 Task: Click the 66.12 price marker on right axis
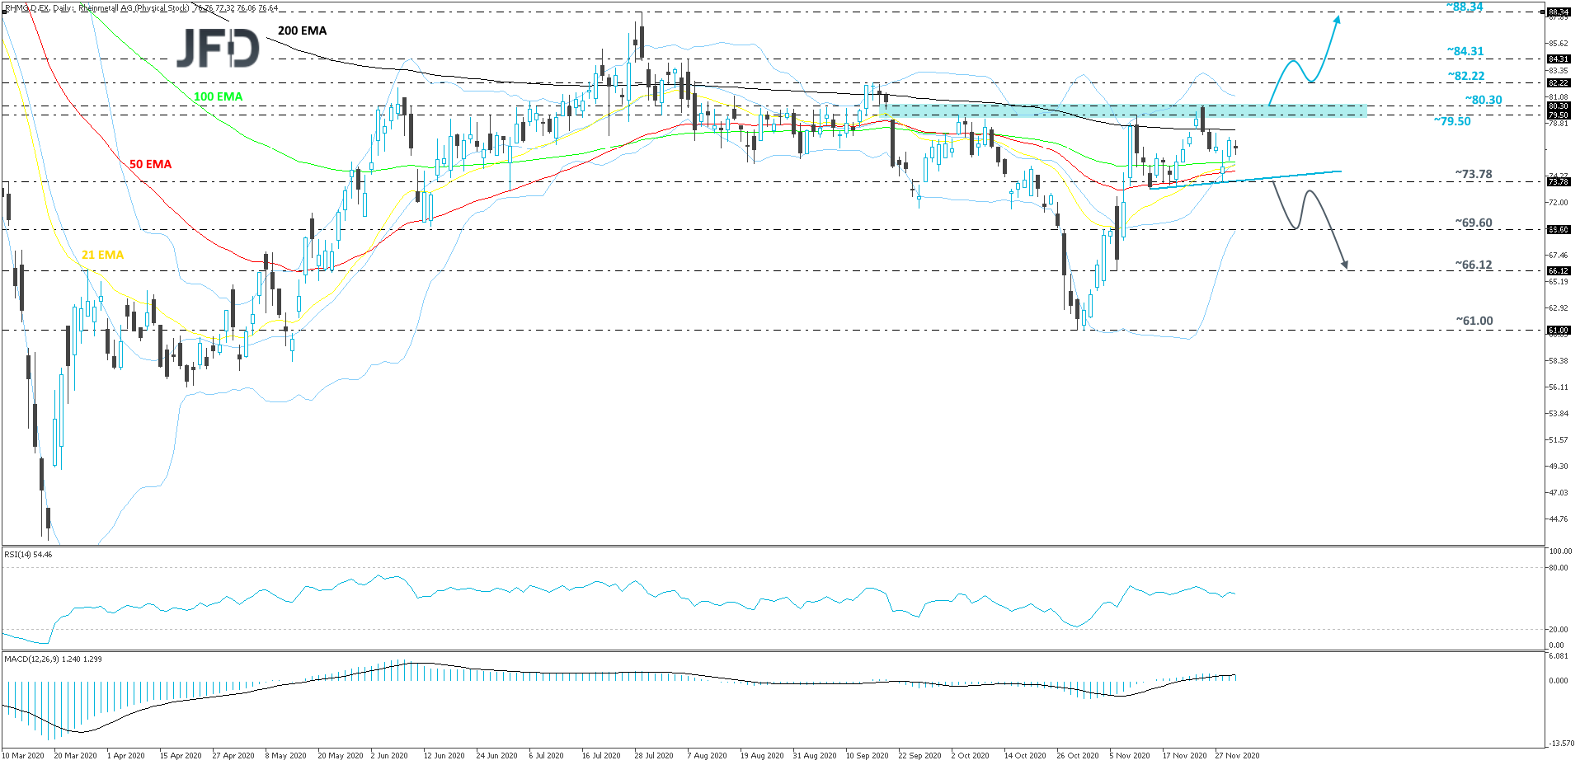click(x=1560, y=272)
